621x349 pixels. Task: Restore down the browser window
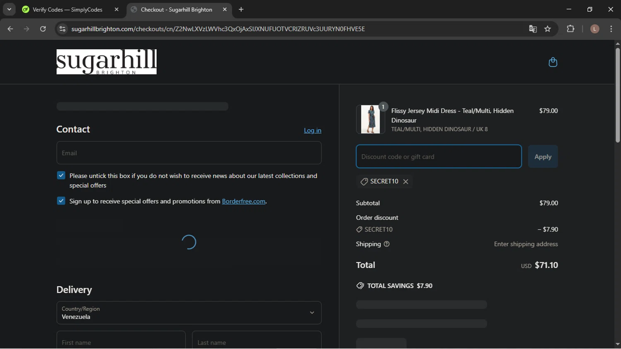pyautogui.click(x=590, y=9)
